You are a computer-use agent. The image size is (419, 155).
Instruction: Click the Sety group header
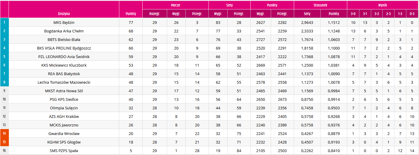click(x=229, y=5)
